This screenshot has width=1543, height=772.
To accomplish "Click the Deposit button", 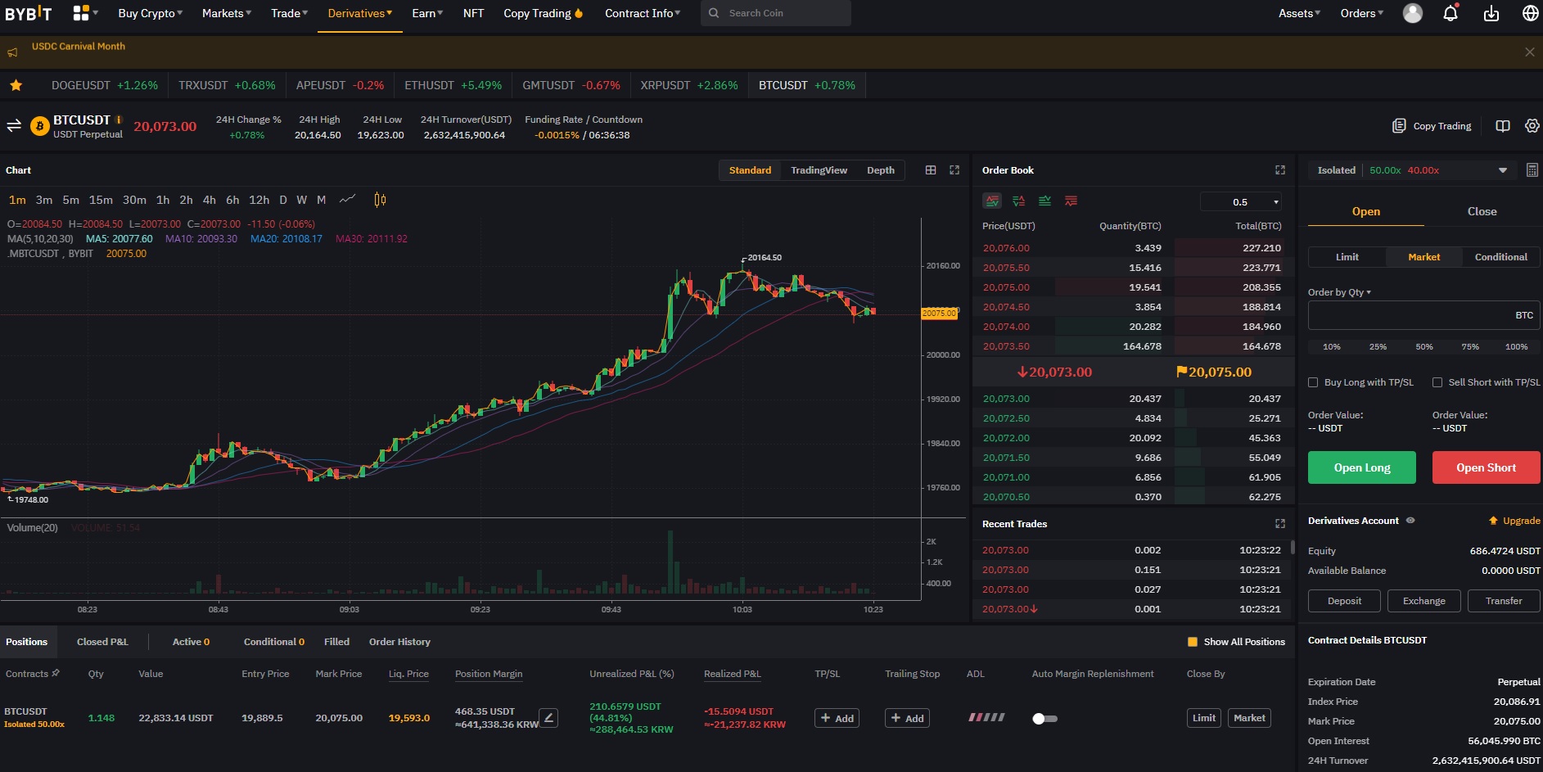I will coord(1344,601).
